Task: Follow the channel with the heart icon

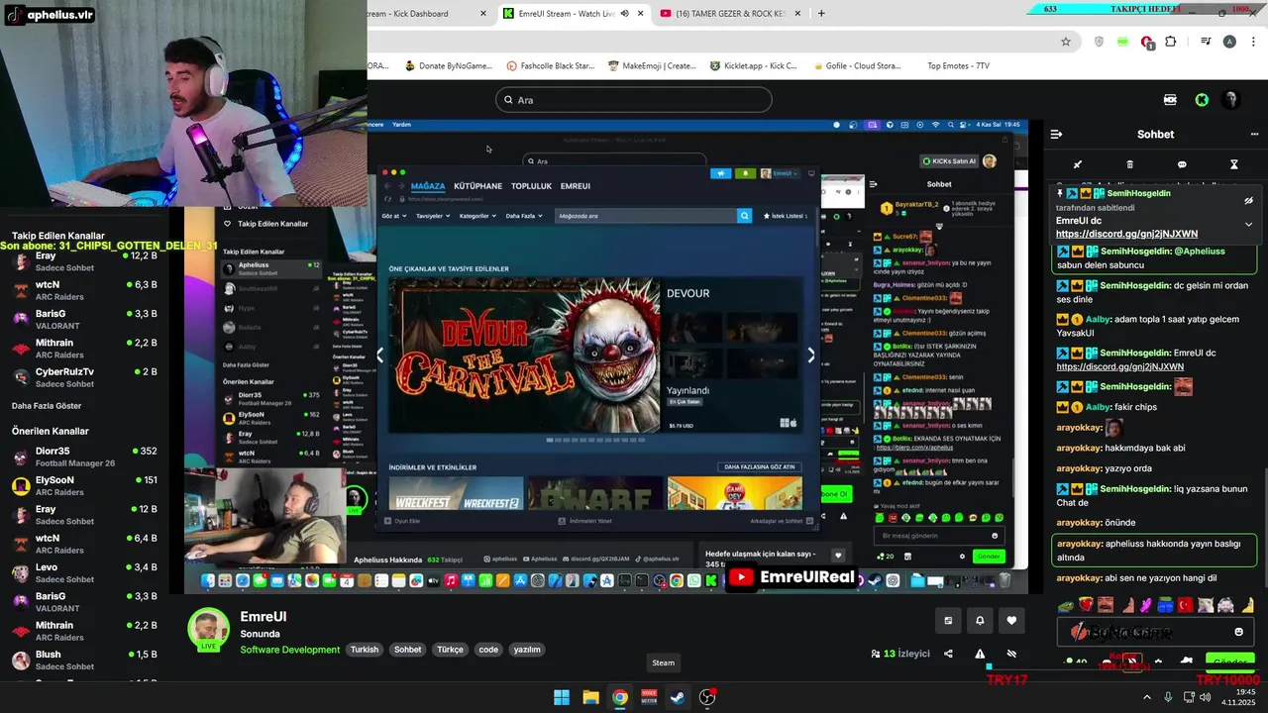Action: pyautogui.click(x=1011, y=621)
